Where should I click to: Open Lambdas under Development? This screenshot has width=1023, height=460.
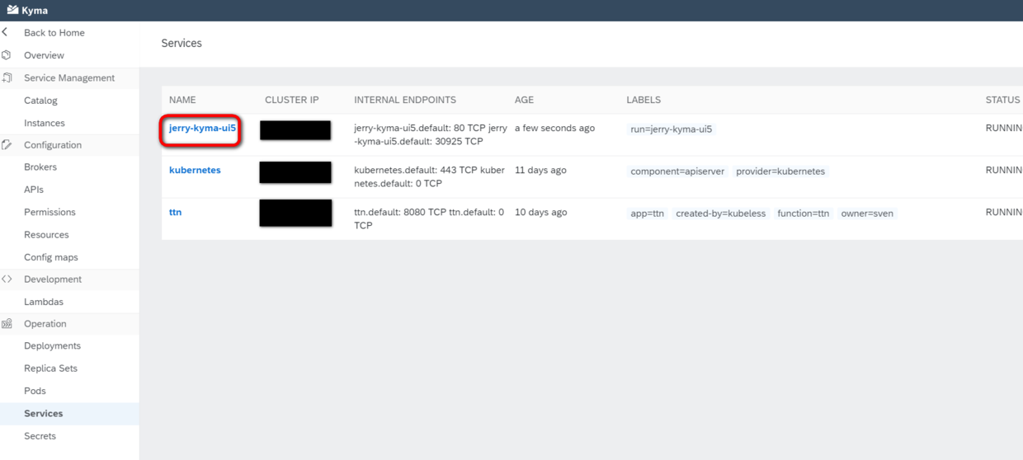coord(44,302)
